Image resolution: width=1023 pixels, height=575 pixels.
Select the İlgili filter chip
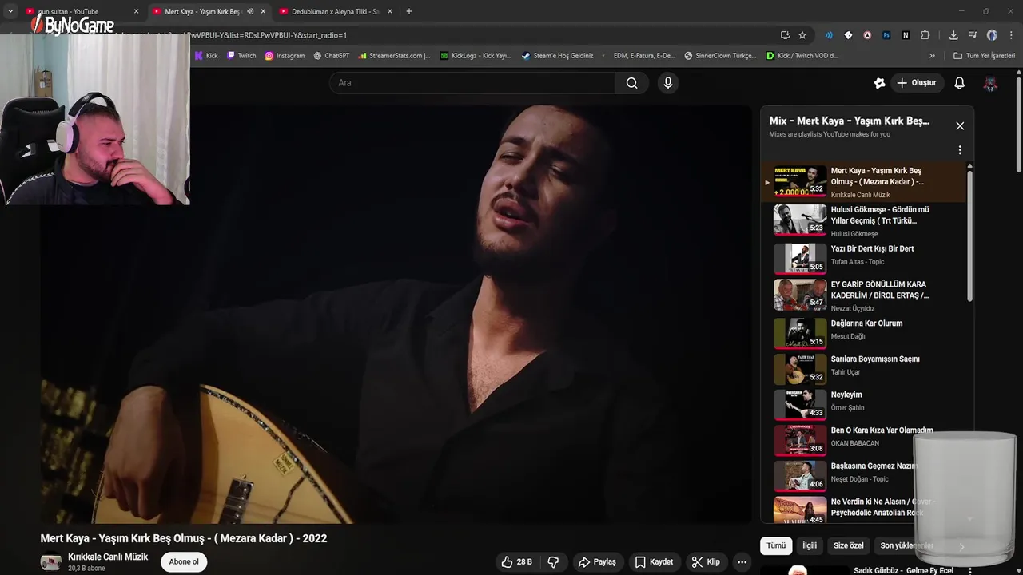coord(810,545)
